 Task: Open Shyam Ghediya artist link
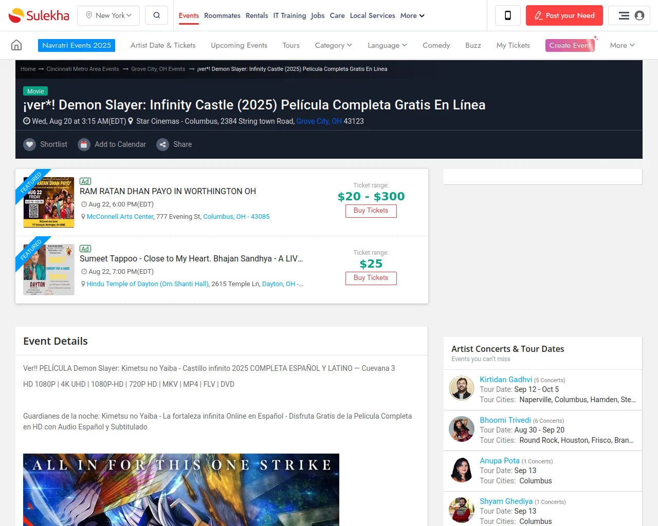point(506,501)
